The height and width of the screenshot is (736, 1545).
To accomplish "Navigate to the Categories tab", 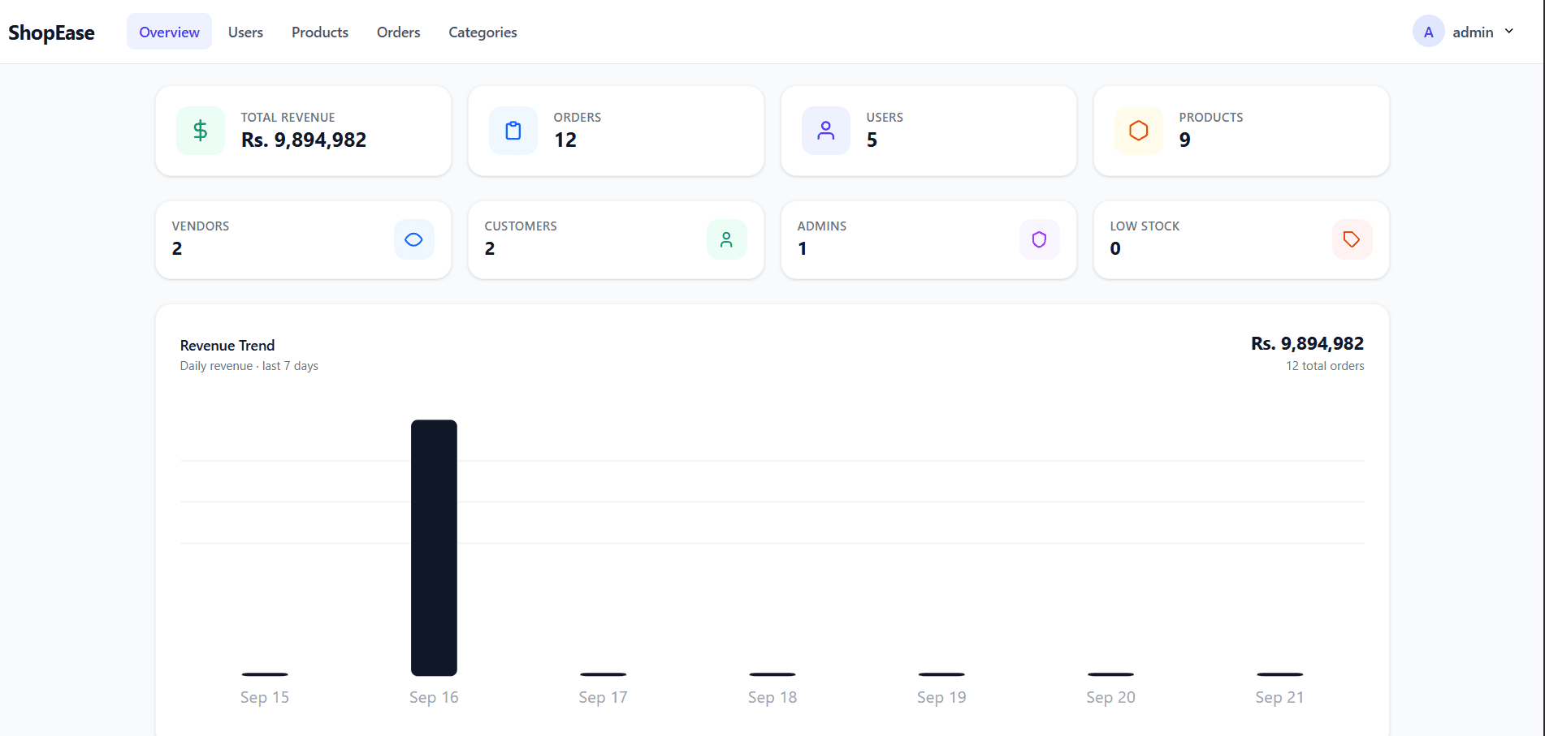I will click(483, 32).
